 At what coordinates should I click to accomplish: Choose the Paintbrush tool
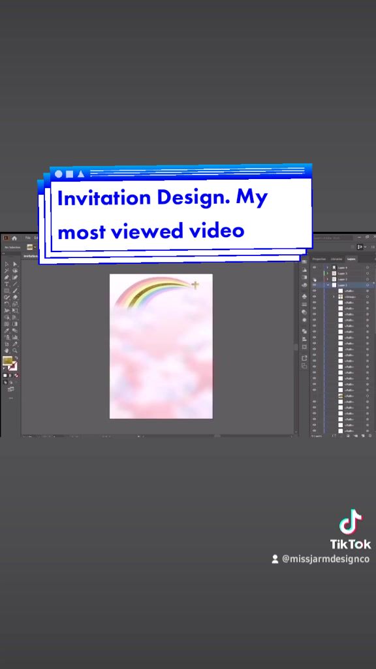click(x=15, y=291)
